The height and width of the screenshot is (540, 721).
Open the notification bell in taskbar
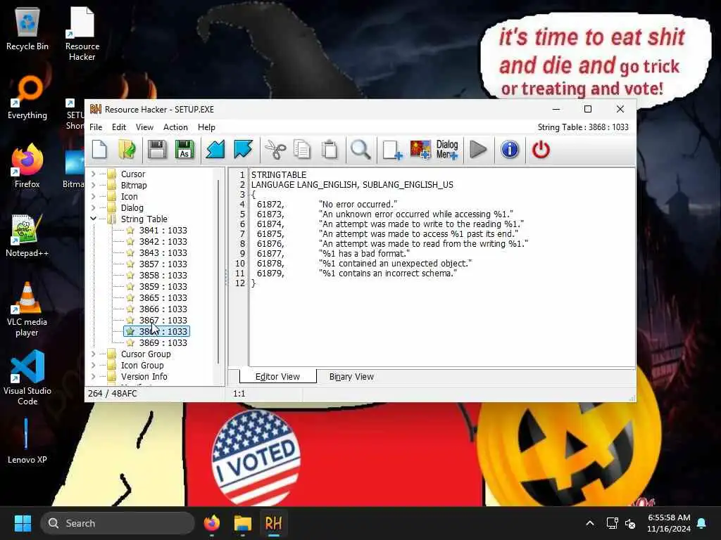702,523
